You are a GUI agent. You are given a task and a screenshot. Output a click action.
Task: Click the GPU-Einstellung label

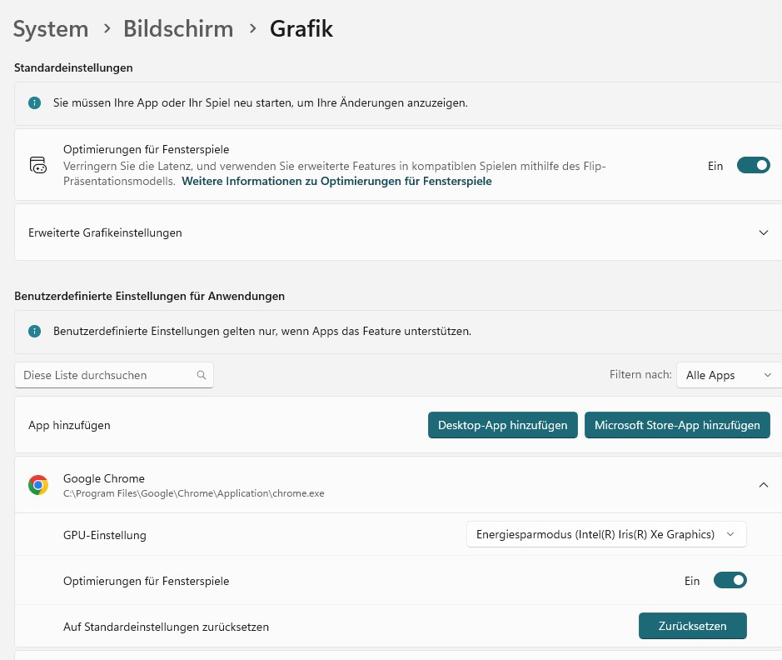[x=105, y=535]
